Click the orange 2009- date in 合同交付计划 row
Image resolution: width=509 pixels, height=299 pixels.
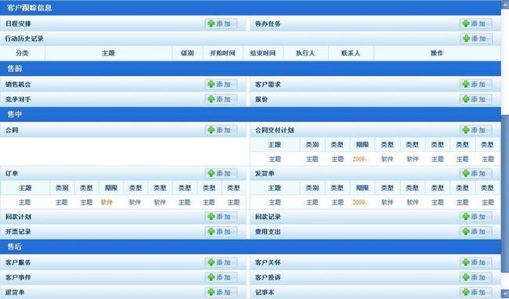point(359,159)
